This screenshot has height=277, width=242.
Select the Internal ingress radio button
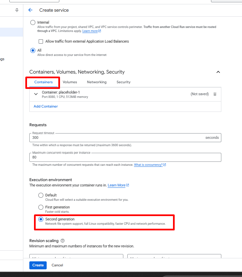tap(33, 22)
